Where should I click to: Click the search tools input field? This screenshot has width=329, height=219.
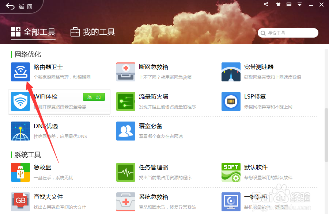288,32
